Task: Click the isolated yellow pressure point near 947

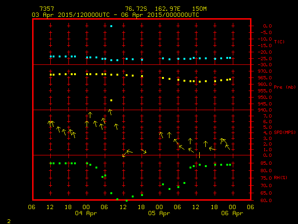Action: (111, 100)
